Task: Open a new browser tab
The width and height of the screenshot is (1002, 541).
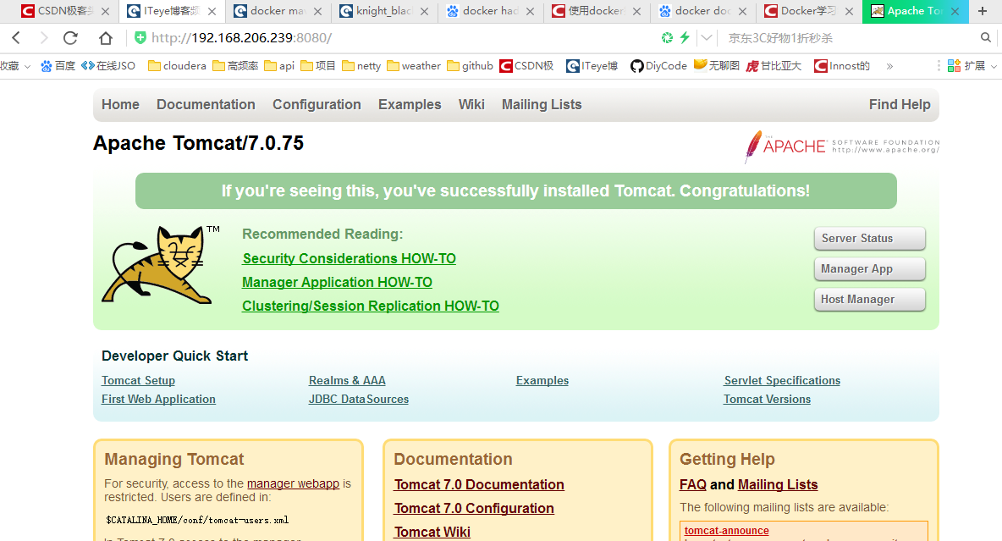Action: coord(983,11)
